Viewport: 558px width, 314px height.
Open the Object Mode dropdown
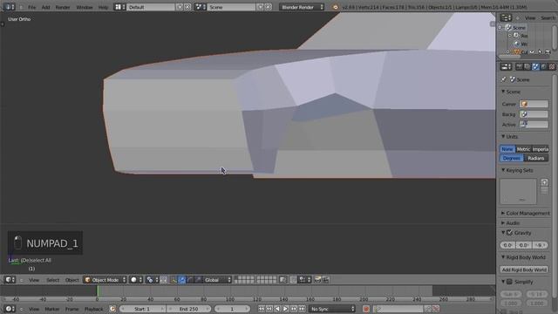tap(105, 280)
